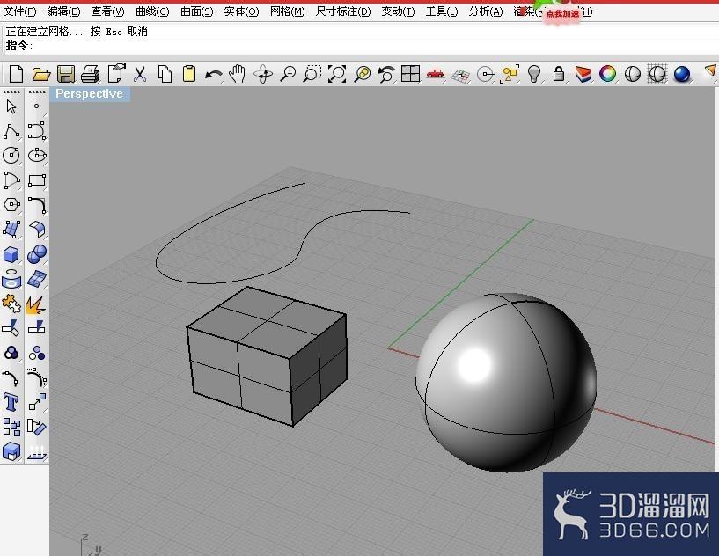Open the four-viewport layout icon
The width and height of the screenshot is (719, 556).
[410, 73]
